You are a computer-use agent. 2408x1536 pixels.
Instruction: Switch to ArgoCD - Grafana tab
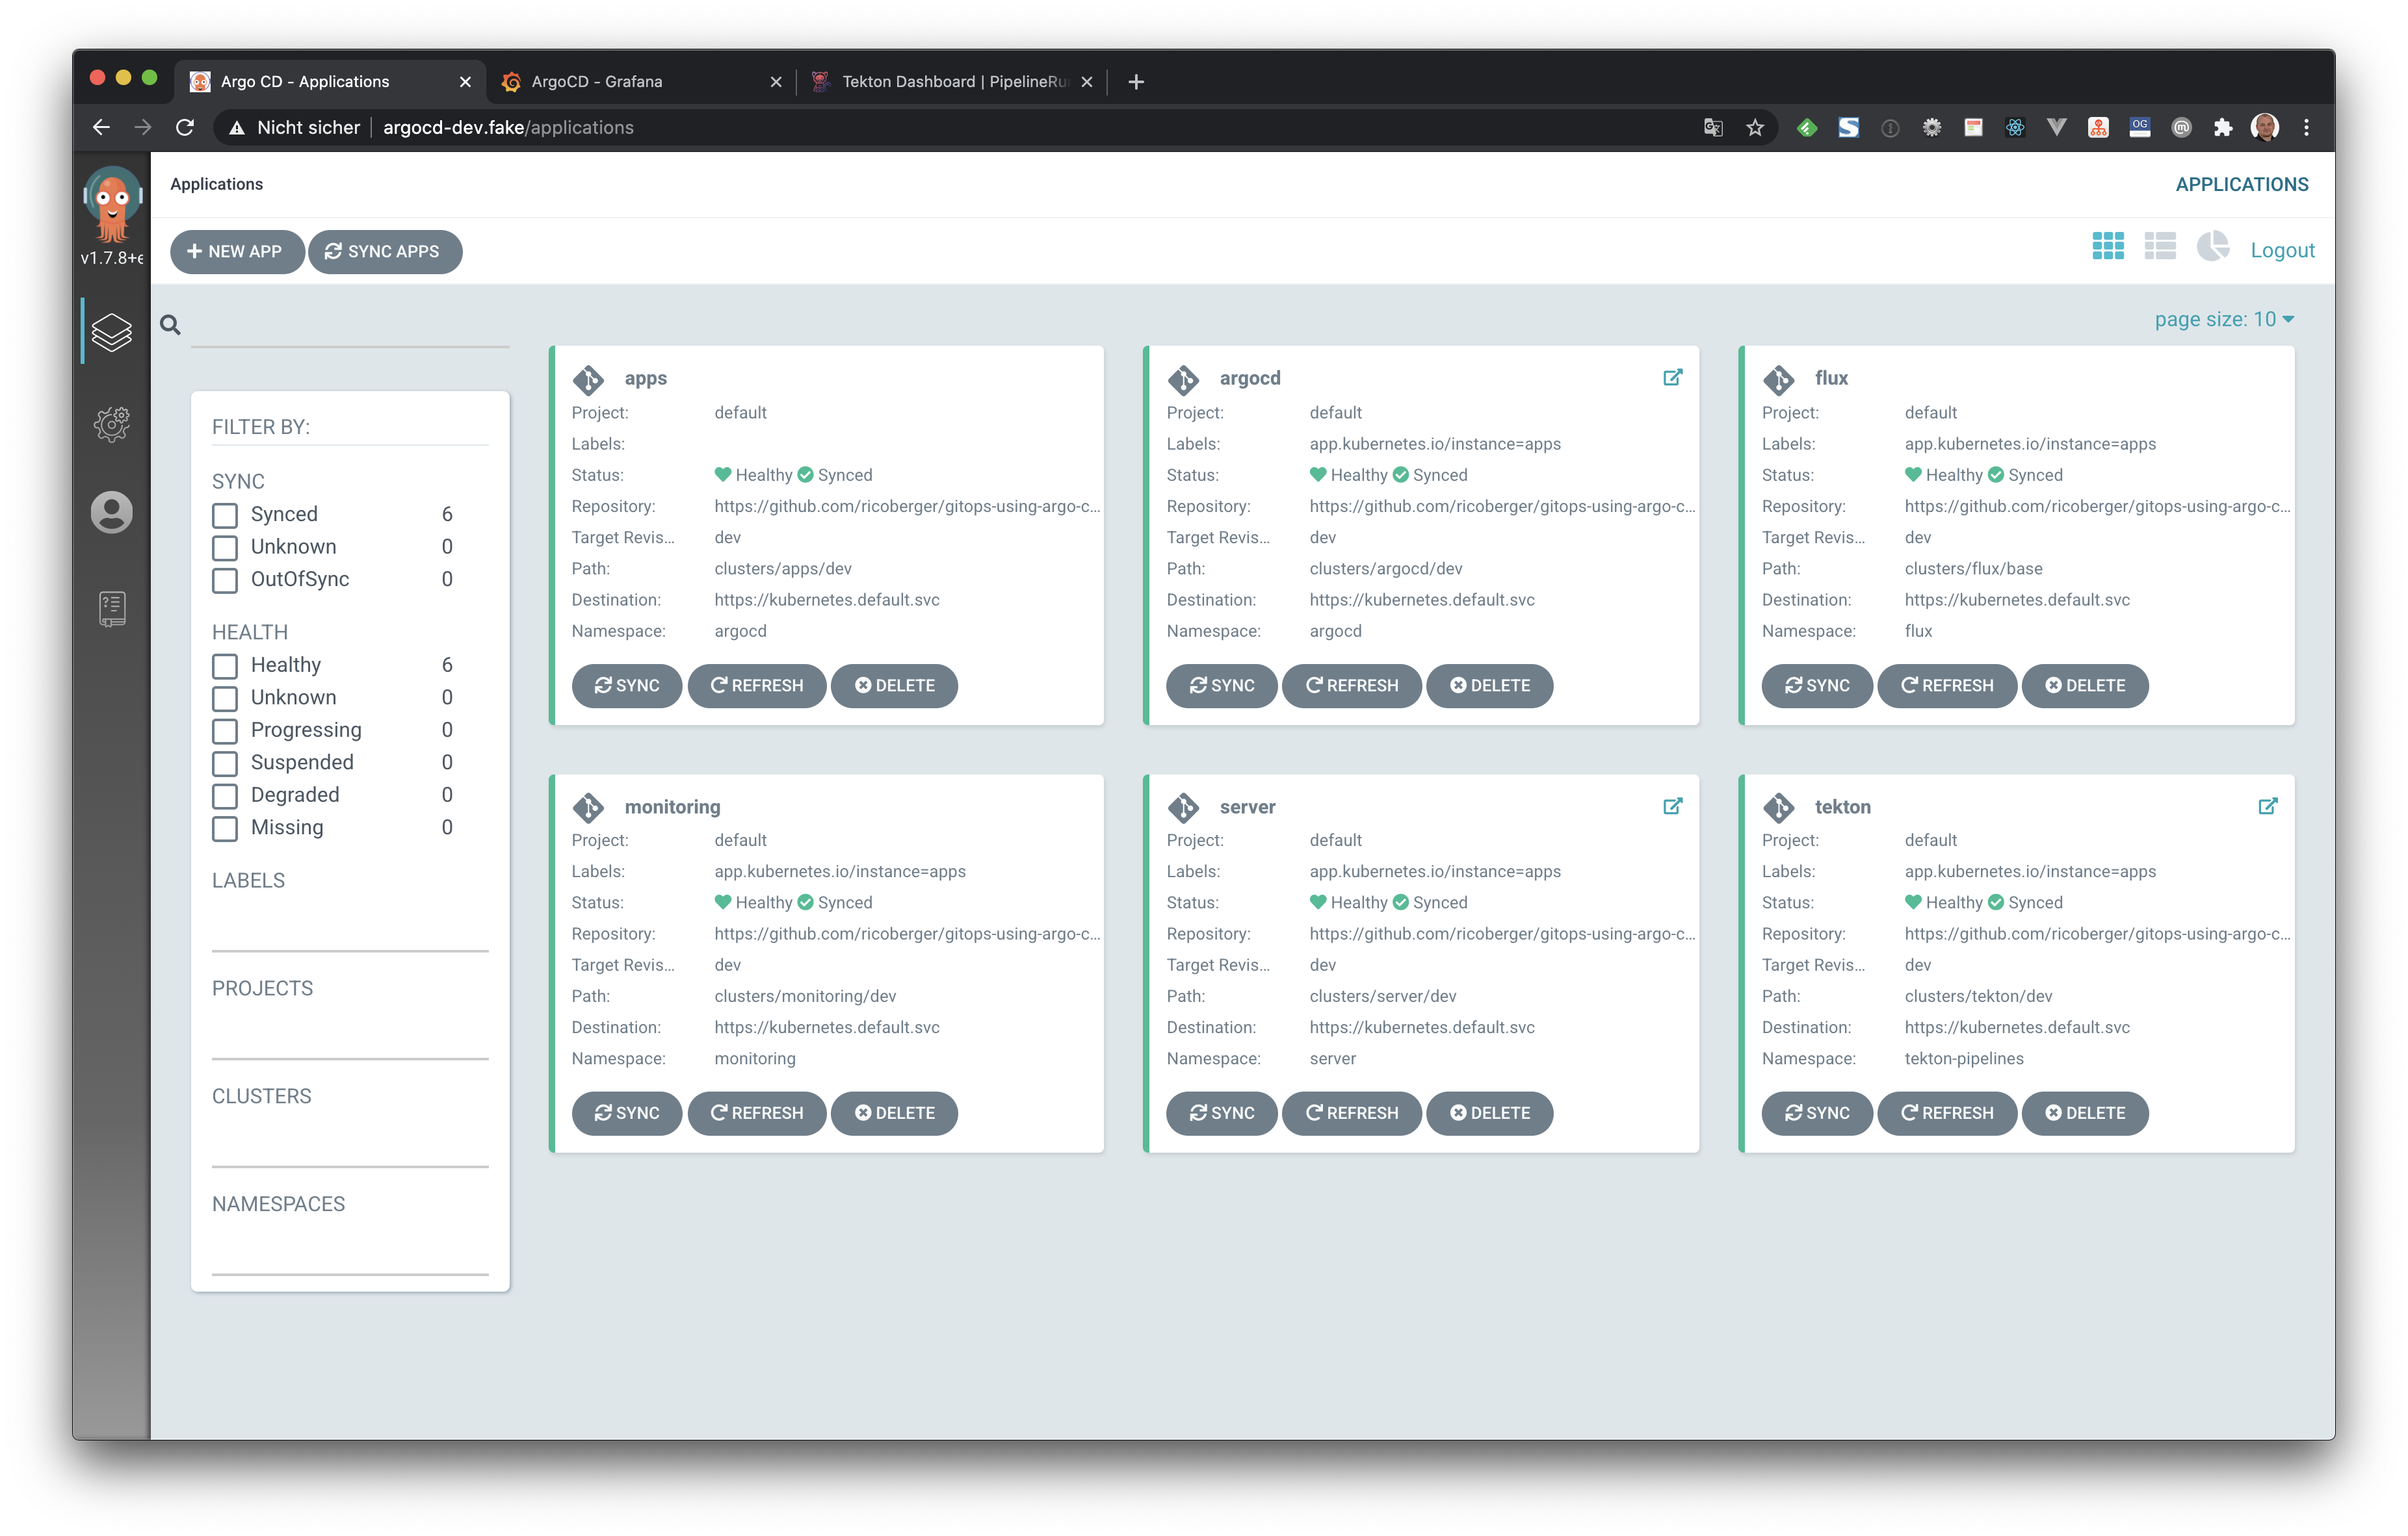[597, 82]
